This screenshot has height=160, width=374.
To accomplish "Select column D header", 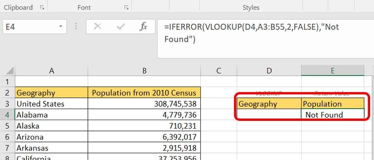I will point(269,71).
